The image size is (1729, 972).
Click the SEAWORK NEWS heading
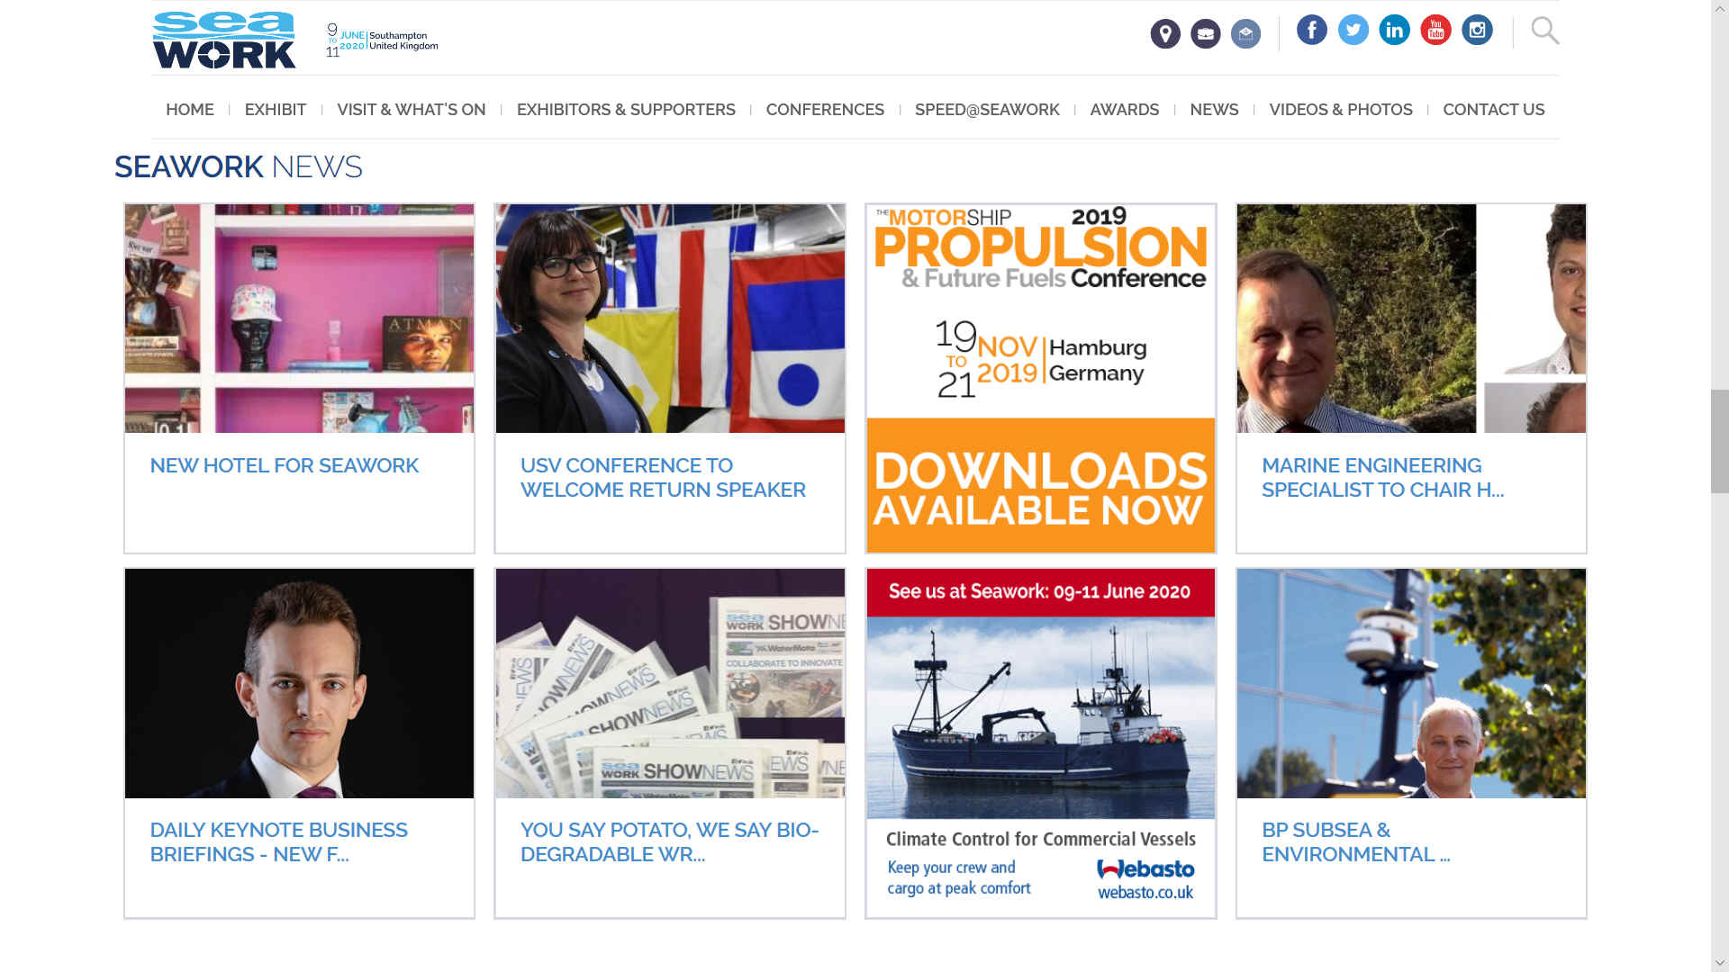tap(239, 167)
